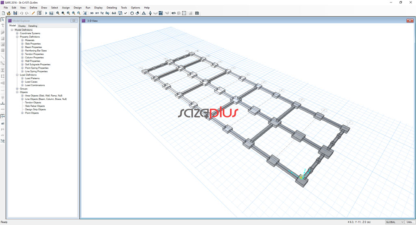The image size is (416, 225).
Task: Open the Detailing menu
Action: pyautogui.click(x=112, y=8)
